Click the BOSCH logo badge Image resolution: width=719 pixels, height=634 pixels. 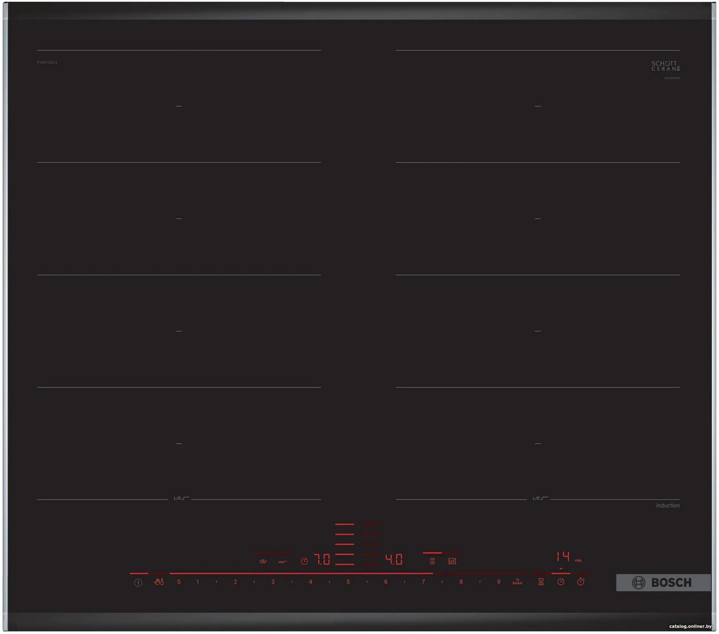(x=663, y=583)
